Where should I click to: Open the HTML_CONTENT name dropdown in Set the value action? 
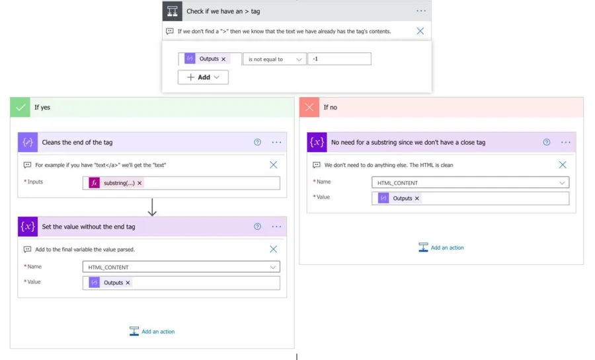pos(272,268)
